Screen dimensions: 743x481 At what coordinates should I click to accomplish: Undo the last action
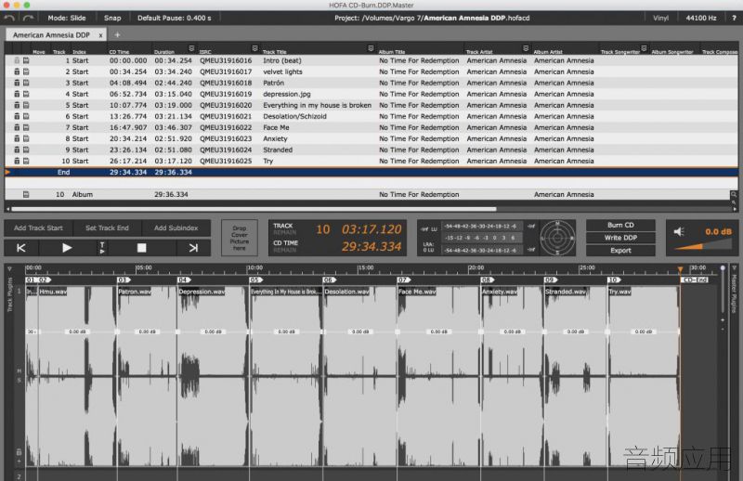tap(9, 18)
